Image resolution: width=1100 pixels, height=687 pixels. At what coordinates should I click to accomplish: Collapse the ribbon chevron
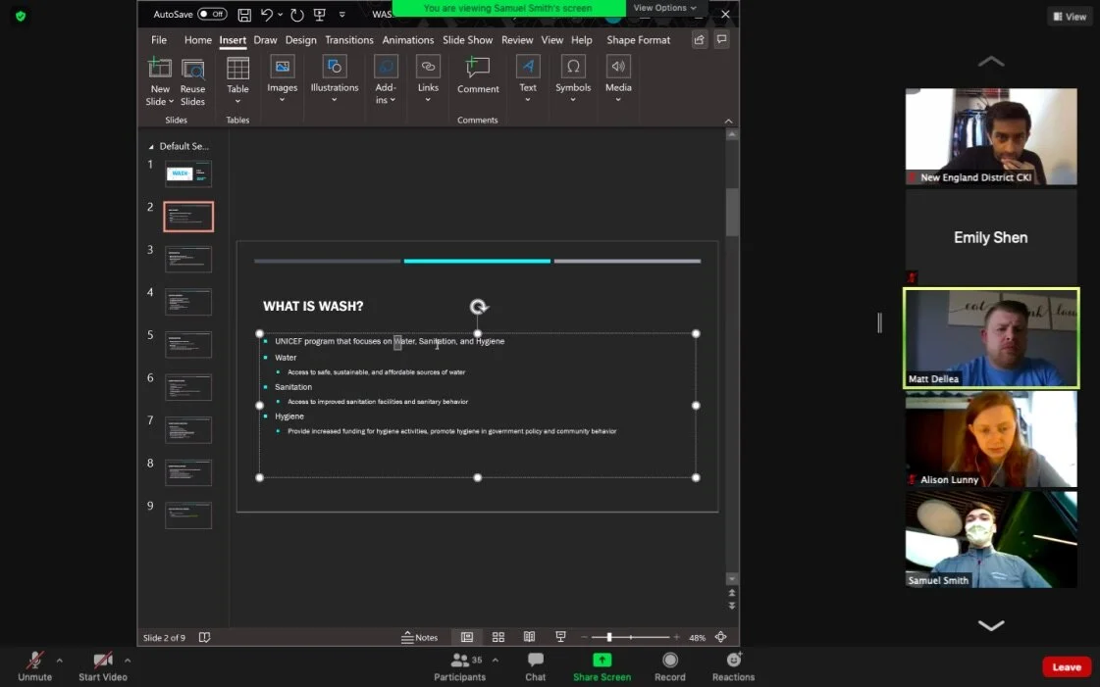(728, 121)
